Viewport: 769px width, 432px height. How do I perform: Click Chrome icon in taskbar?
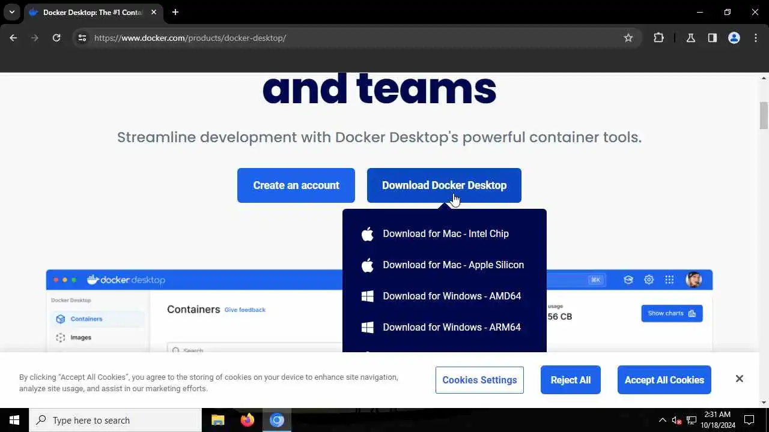277,420
